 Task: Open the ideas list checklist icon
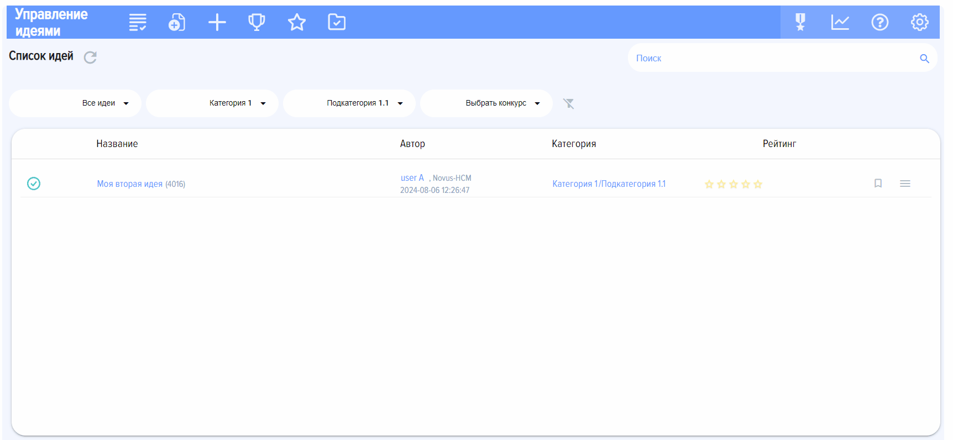pos(138,23)
